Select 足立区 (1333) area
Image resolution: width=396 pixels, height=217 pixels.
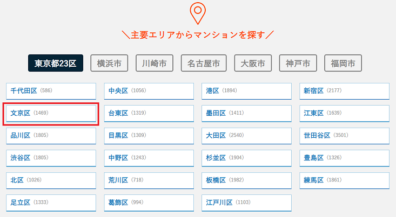[x=51, y=203]
